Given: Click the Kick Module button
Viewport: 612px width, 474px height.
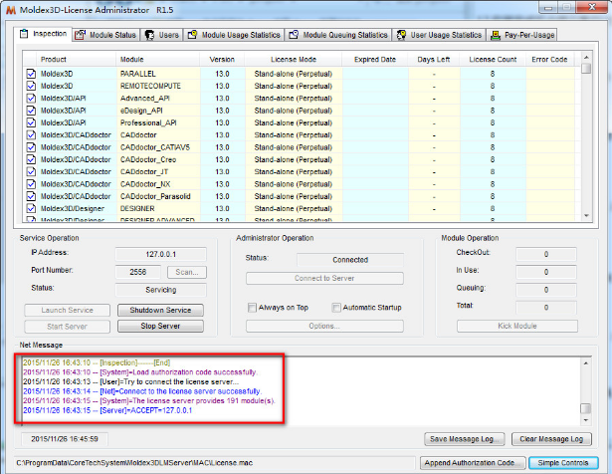Looking at the screenshot, I should 517,326.
